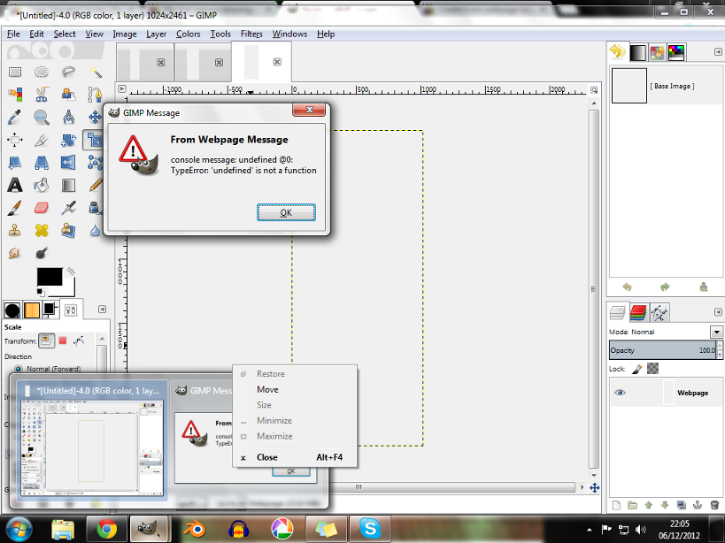
Task: Select the Alignment tool
Action: (x=15, y=140)
